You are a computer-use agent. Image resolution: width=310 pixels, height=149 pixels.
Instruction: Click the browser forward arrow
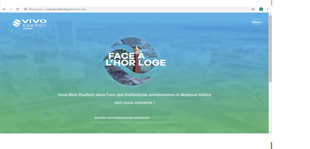click(x=11, y=9)
